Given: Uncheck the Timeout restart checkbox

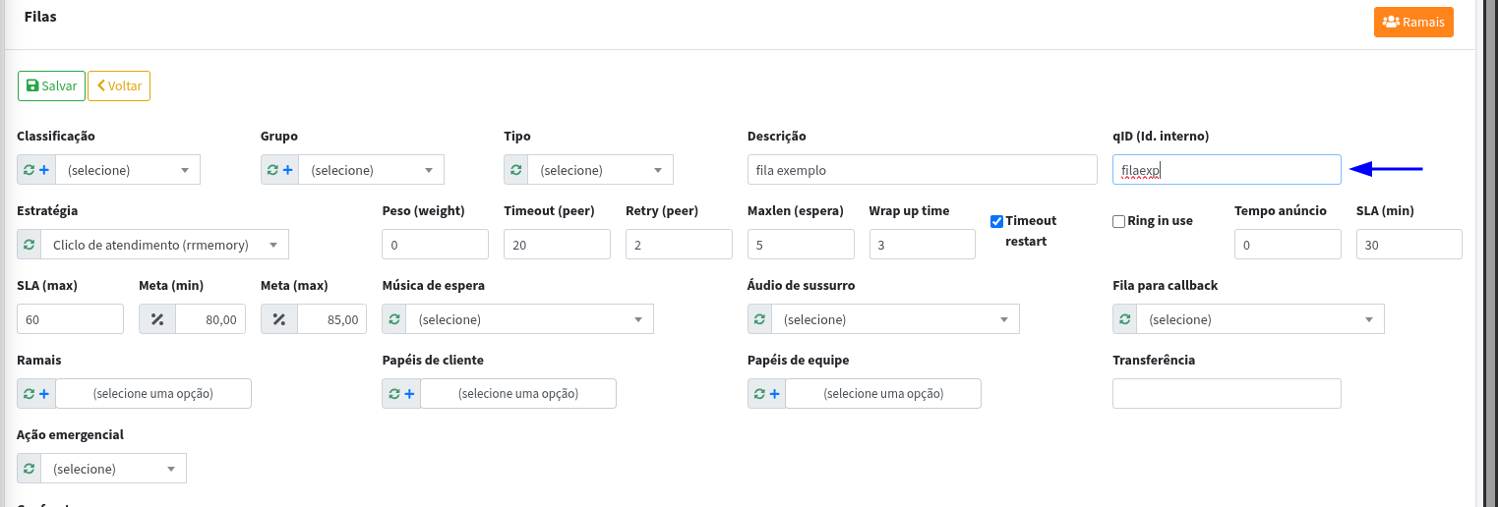Looking at the screenshot, I should tap(996, 222).
